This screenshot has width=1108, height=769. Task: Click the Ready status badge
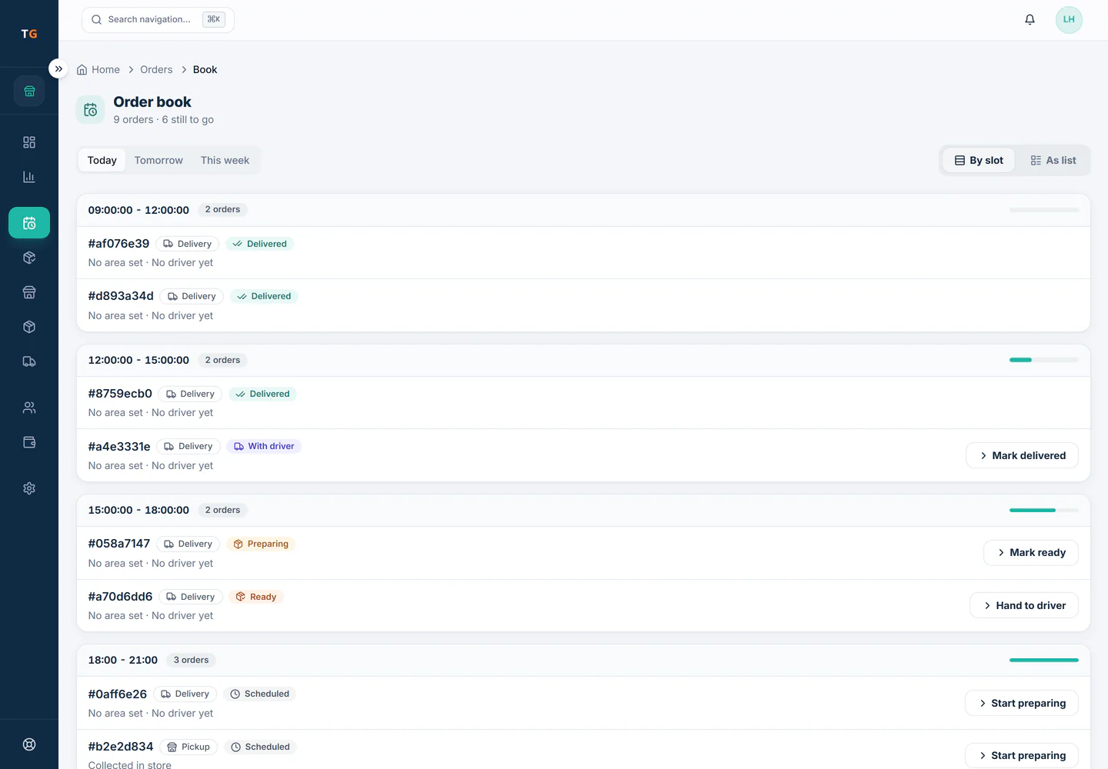point(256,597)
